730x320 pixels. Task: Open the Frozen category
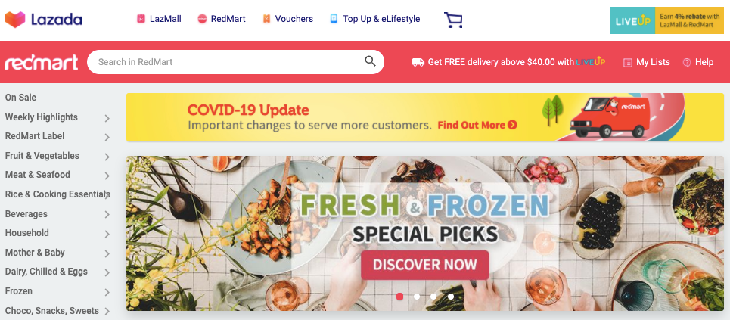point(19,291)
